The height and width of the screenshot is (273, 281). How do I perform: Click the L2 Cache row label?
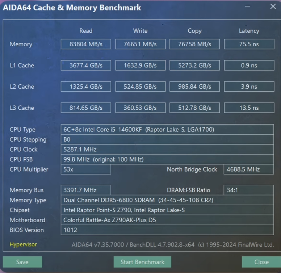click(x=22, y=87)
